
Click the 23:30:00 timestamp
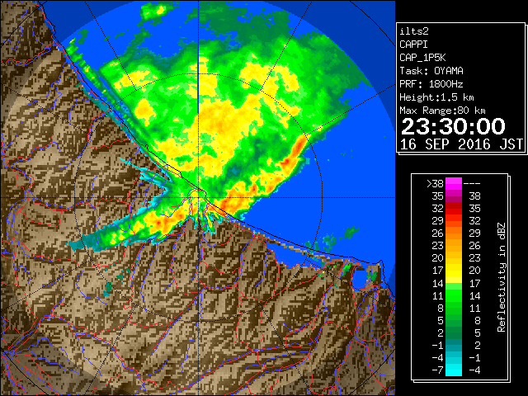[x=453, y=126]
